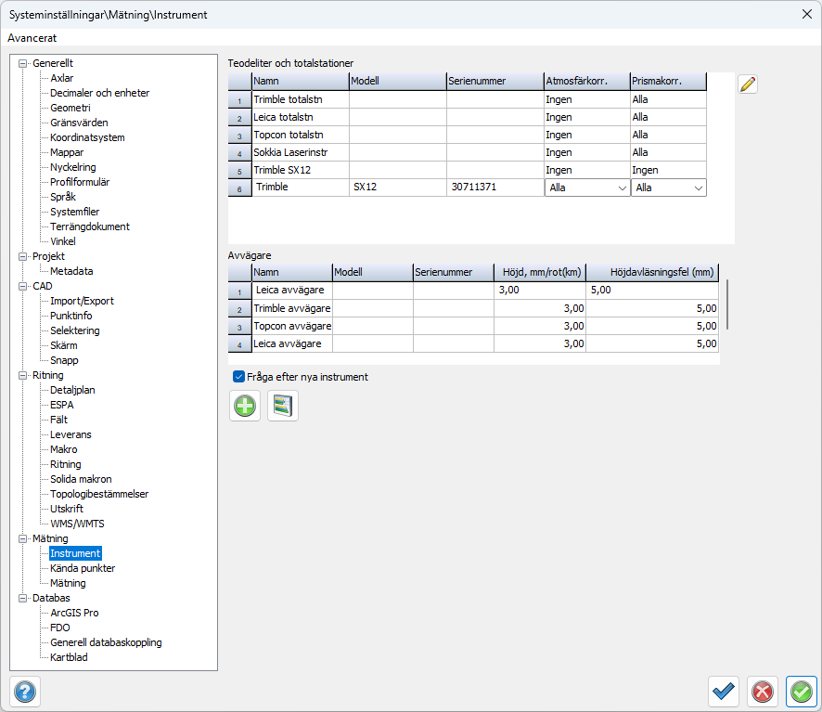Collapse the Generellt tree node

click(x=23, y=63)
